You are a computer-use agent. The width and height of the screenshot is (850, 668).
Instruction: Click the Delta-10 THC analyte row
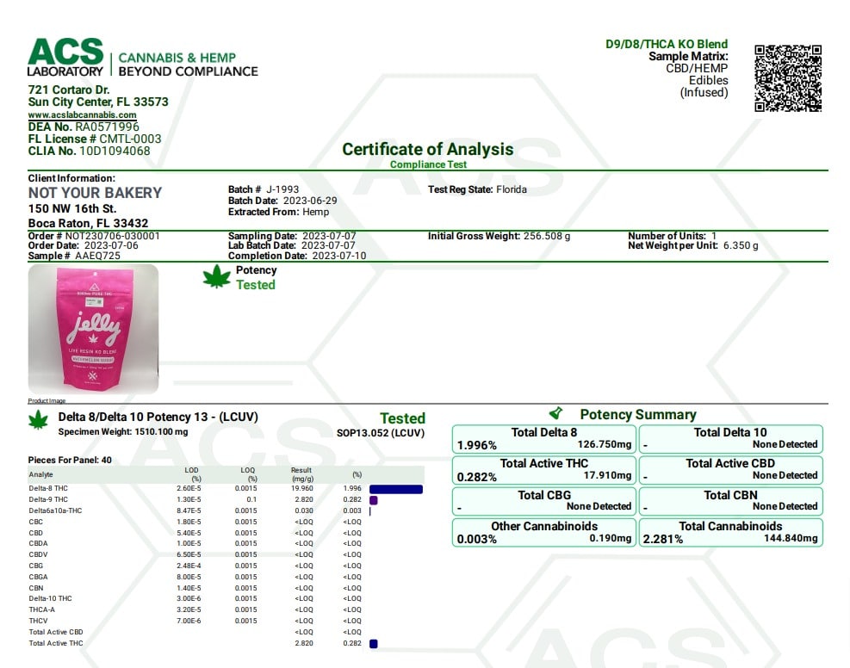[x=226, y=598]
